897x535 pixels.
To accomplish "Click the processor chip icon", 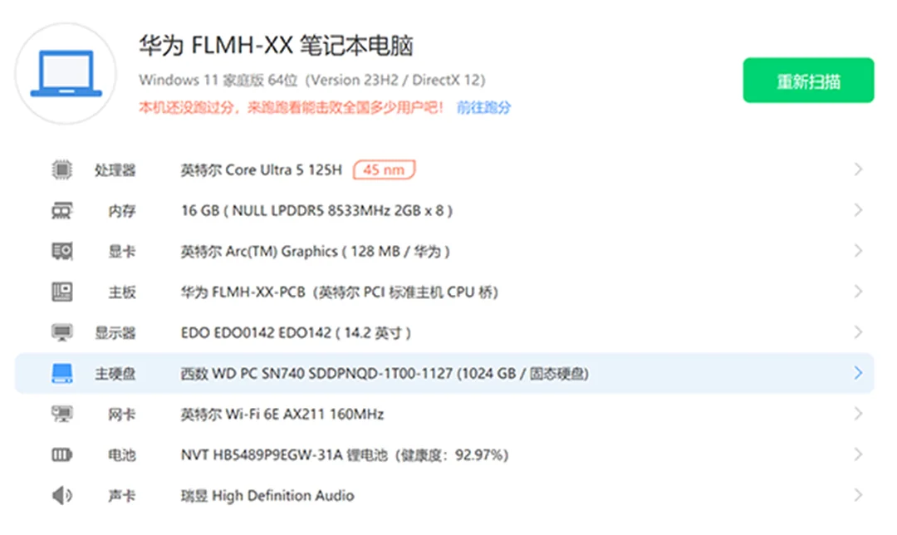I will coord(62,170).
